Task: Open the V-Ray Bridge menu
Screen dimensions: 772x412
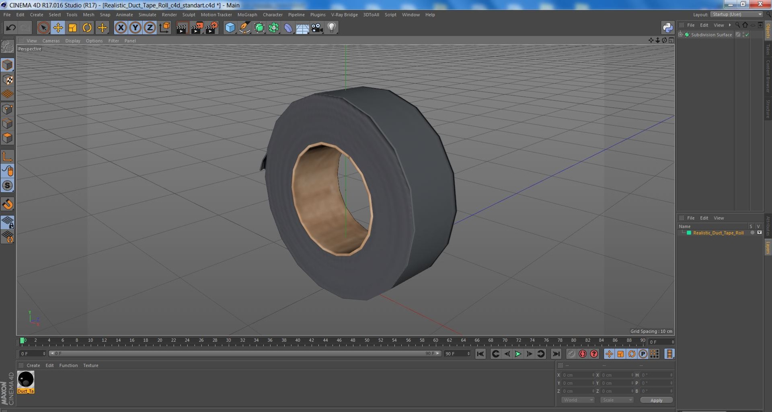Action: tap(344, 14)
